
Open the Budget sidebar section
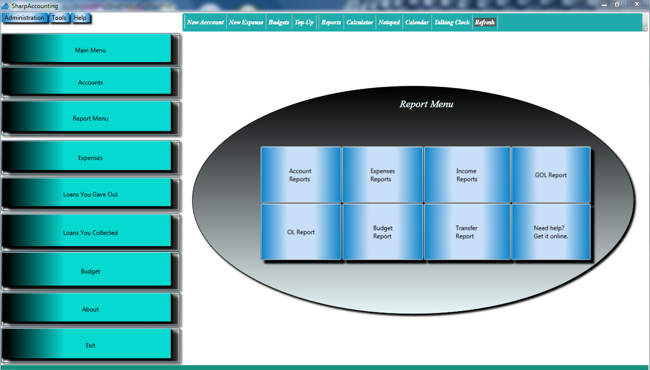90,271
